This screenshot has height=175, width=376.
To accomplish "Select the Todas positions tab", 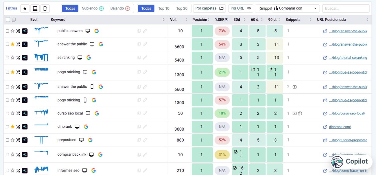I will tap(146, 8).
